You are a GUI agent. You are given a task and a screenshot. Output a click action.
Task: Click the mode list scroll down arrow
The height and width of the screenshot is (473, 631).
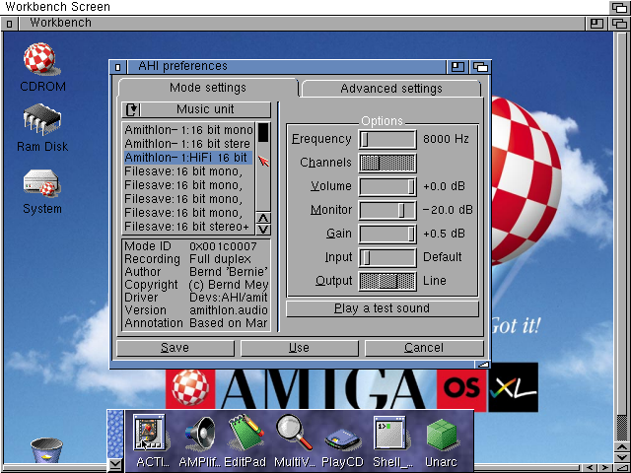pyautogui.click(x=263, y=230)
